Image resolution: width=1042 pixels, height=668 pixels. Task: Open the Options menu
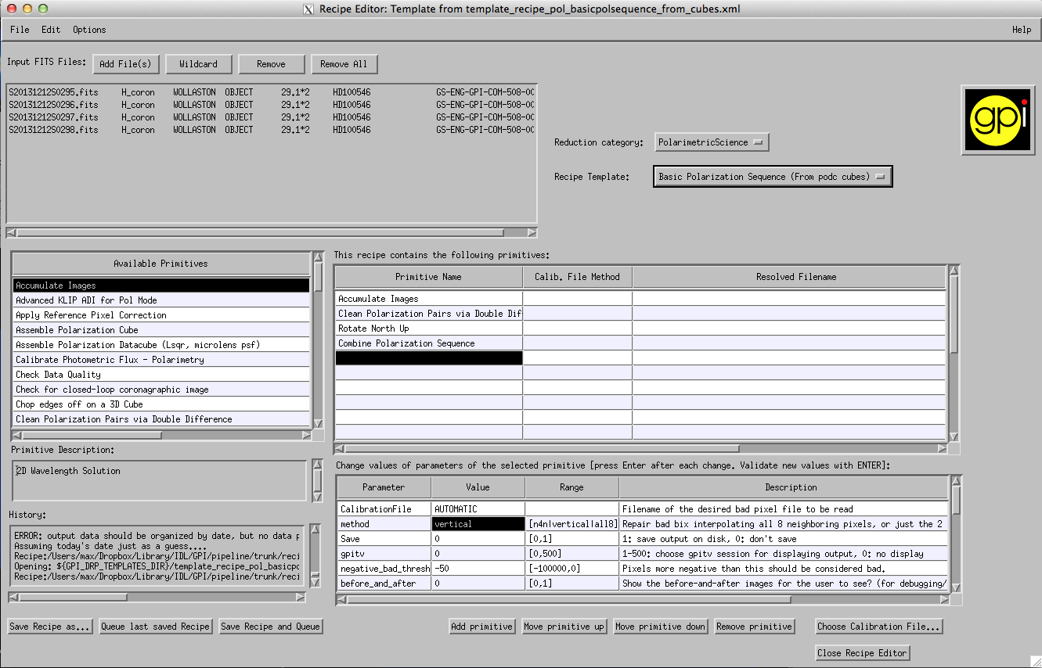89,30
